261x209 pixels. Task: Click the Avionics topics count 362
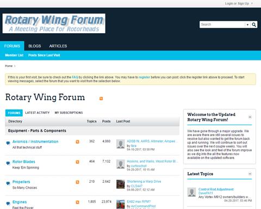pyautogui.click(x=92, y=141)
